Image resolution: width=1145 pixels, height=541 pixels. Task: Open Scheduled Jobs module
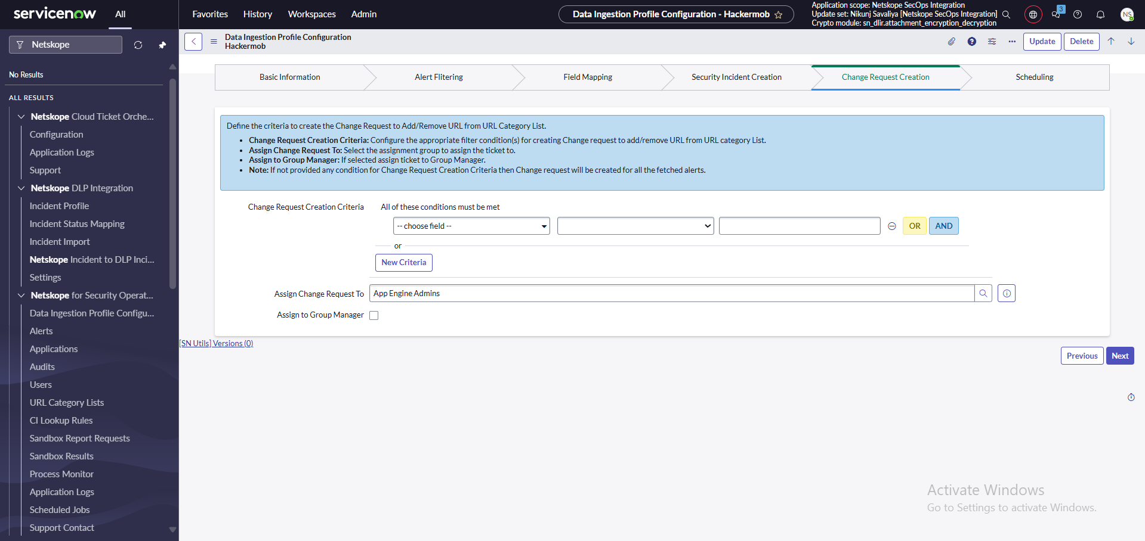[60, 510]
